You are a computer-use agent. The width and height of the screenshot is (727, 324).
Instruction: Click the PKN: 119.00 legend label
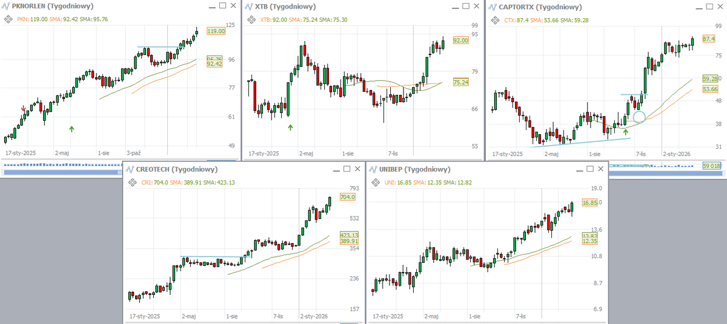point(32,19)
